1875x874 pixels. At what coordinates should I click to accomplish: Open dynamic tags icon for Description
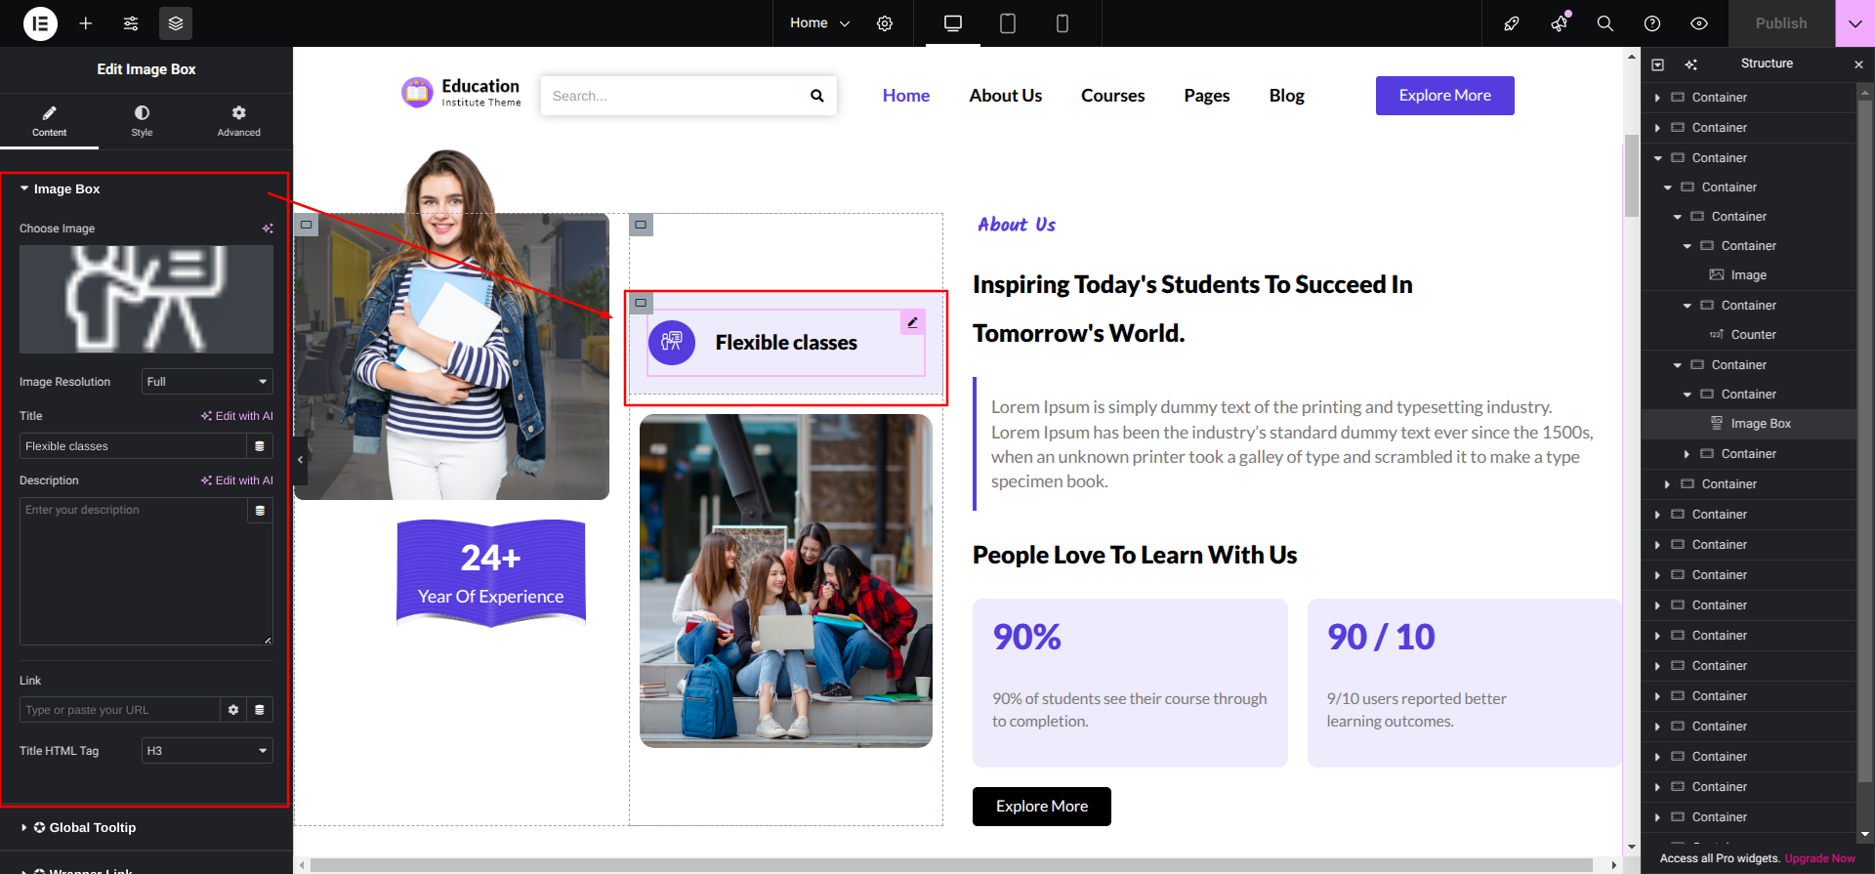pos(260,511)
